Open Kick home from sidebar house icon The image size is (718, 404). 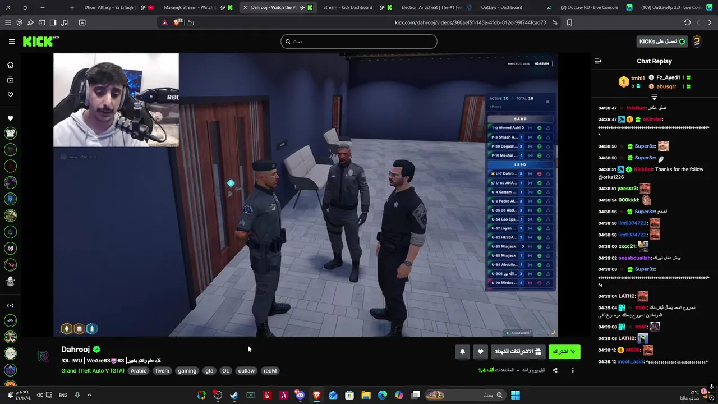click(x=10, y=65)
